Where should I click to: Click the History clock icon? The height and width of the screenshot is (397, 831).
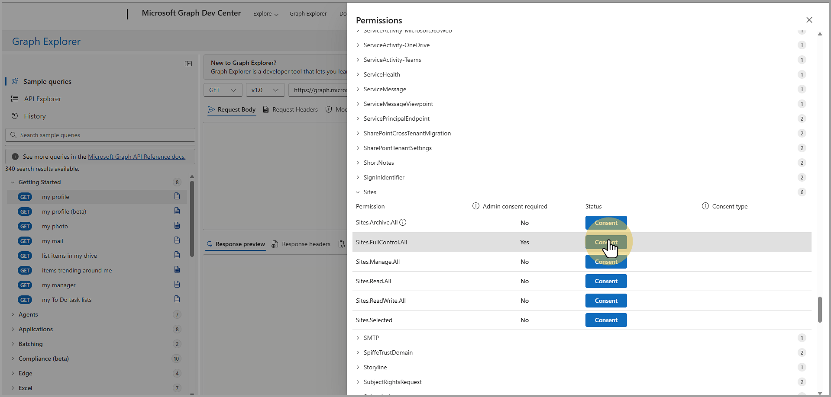point(15,116)
